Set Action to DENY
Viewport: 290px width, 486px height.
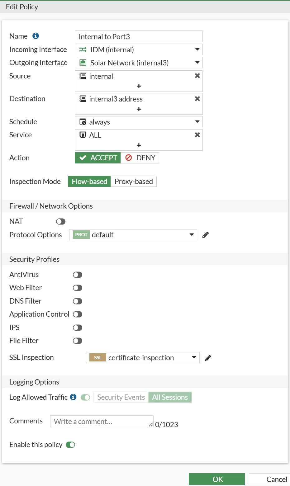[140, 158]
